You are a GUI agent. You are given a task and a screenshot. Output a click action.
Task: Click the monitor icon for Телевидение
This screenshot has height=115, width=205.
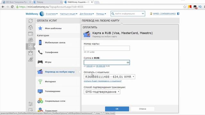(40, 91)
